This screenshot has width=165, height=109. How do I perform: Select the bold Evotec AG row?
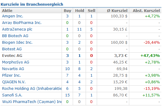pos(81,56)
